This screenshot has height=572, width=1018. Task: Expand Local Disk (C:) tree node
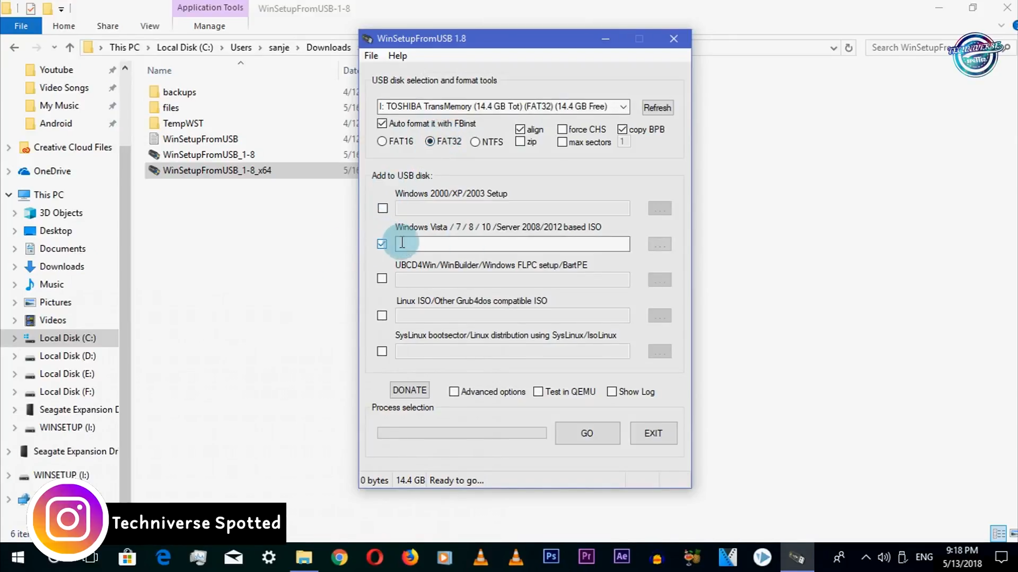point(15,338)
